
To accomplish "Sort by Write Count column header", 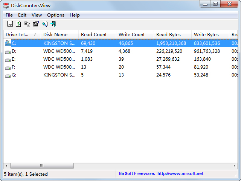I will [135, 34].
